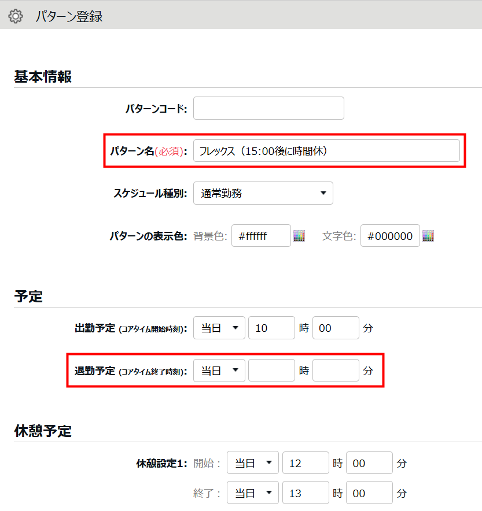Open the 休憩設定1 開始 day dropdown

click(x=252, y=463)
